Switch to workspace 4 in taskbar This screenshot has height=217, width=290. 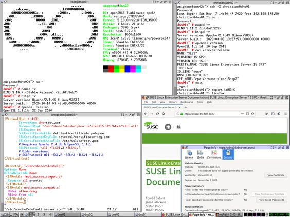[x=50, y=215]
